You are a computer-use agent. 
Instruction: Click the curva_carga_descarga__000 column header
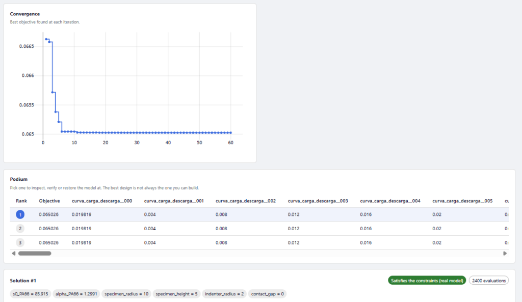[102, 201]
